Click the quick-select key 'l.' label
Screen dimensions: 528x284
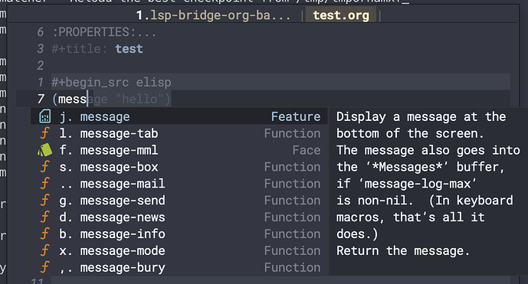[x=66, y=133]
